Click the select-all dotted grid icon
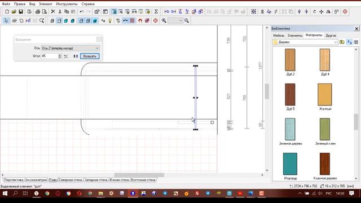The height and width of the screenshot is (203, 361). click(x=253, y=11)
